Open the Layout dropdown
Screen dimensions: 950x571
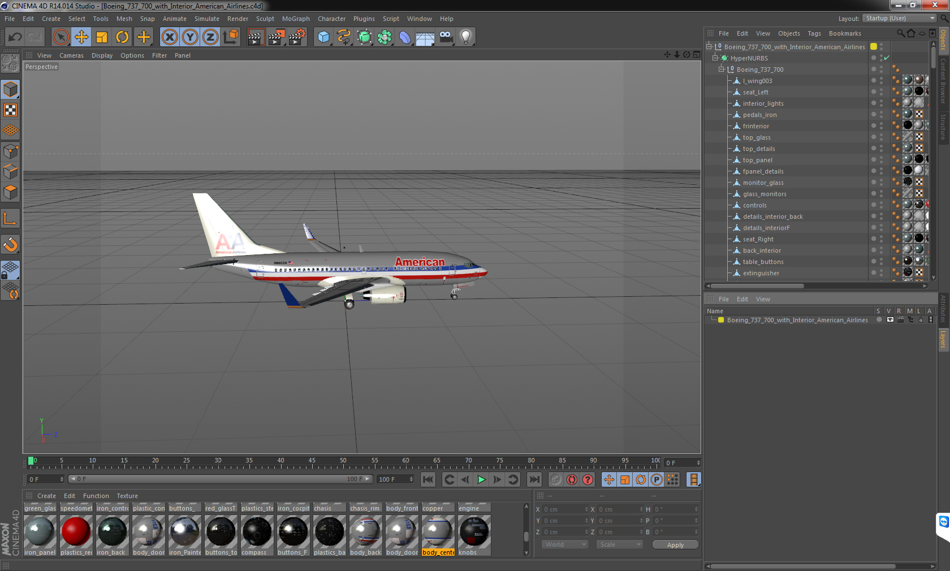click(x=900, y=18)
